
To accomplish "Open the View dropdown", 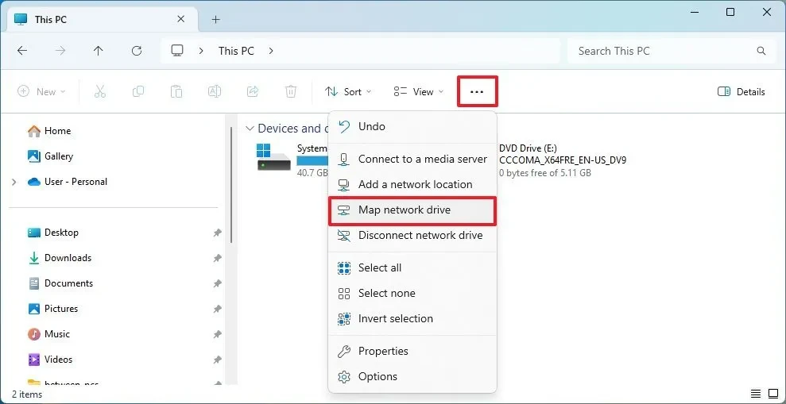I will click(419, 92).
